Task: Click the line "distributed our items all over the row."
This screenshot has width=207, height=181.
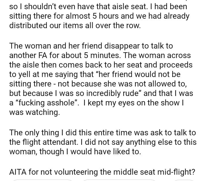Action: coord(75,25)
